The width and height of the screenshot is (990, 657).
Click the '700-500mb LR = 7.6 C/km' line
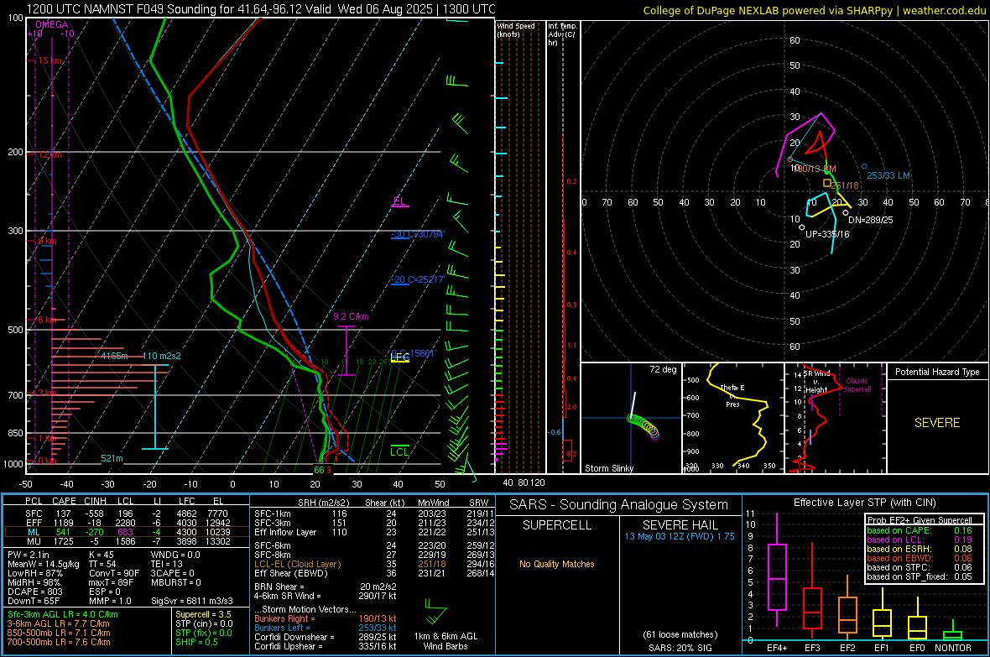point(59,642)
